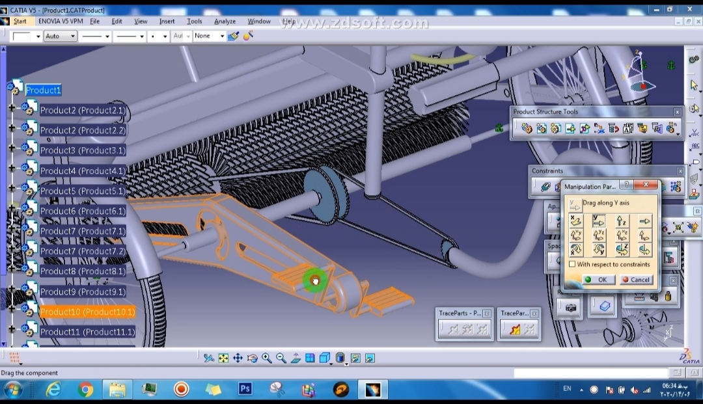Select Drag along Z axis manipulation icon
Screen dimensions: 703x404
coord(622,221)
